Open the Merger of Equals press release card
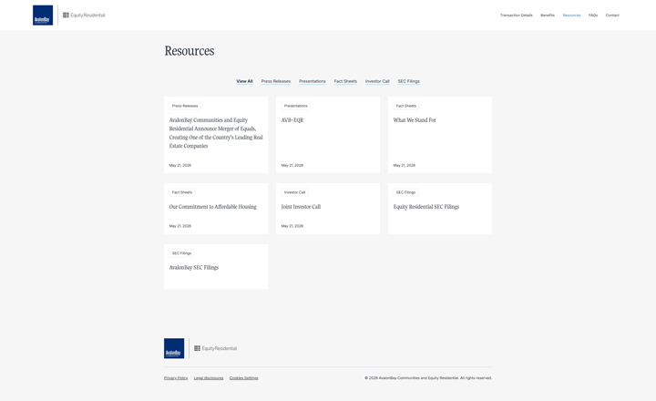 [x=216, y=135]
